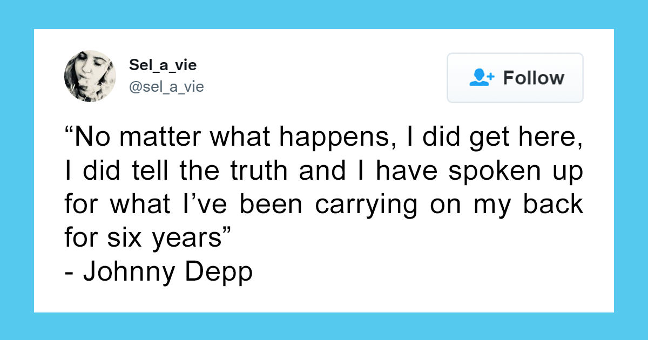This screenshot has height=340, width=648.
Task: Click the Sel_a_vie profile avatar
Action: click(90, 76)
